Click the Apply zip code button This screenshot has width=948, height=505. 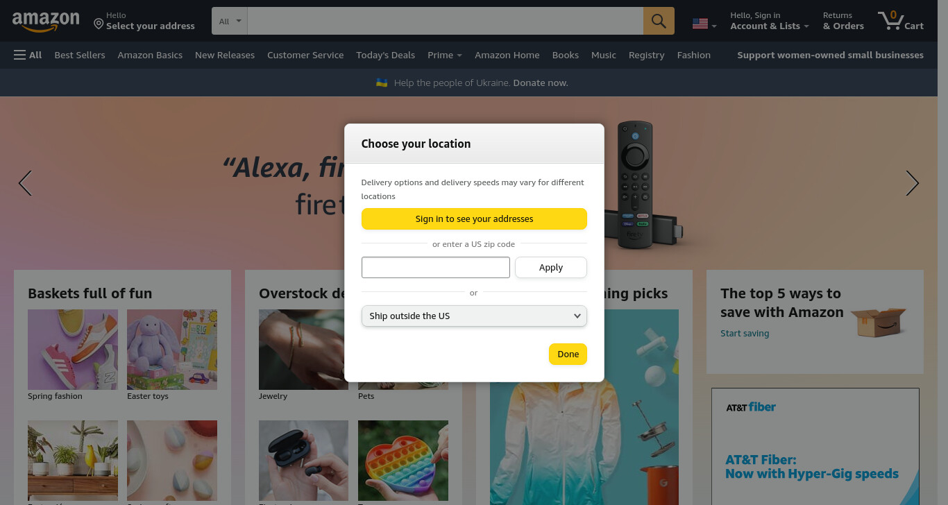551,267
